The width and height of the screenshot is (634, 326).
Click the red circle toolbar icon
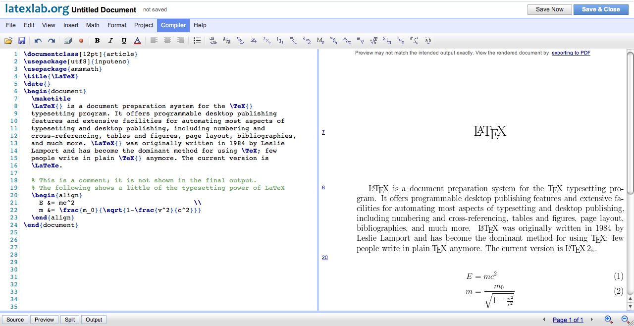tap(81, 41)
